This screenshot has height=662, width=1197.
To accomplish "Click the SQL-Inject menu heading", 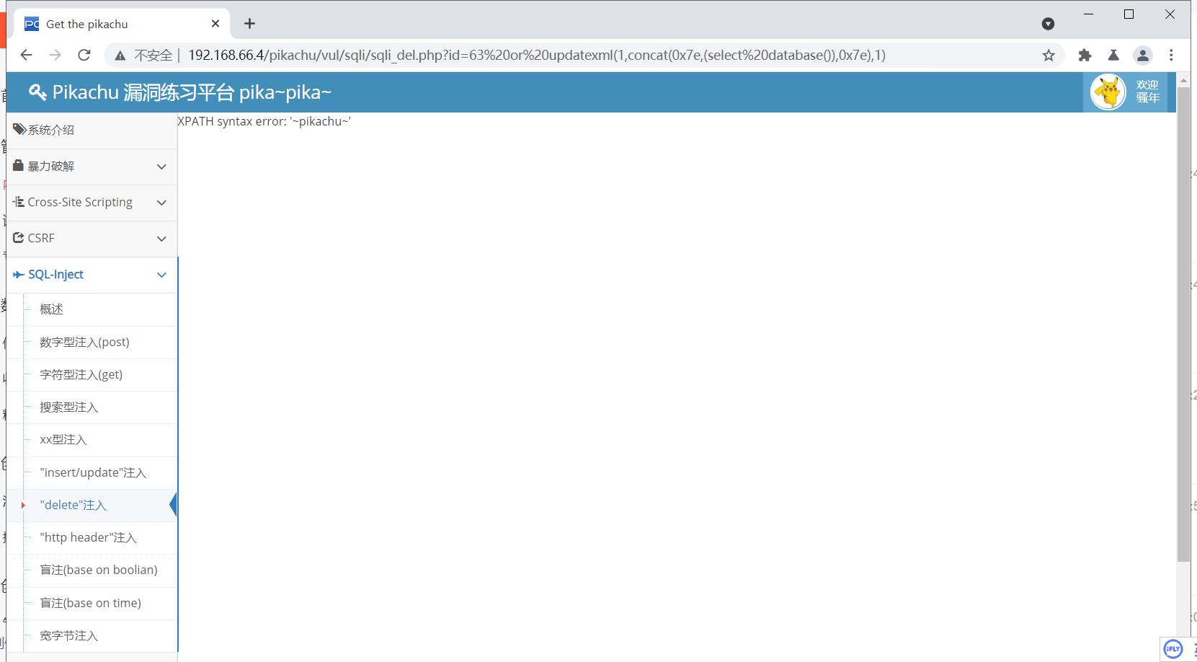I will pyautogui.click(x=92, y=275).
